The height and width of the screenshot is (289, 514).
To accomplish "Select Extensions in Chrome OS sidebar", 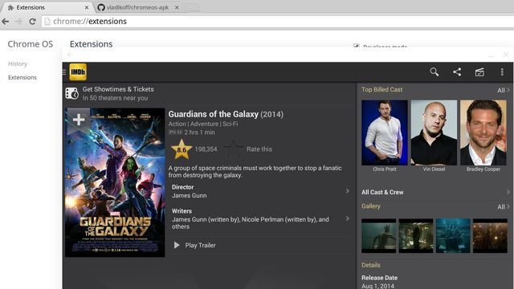I will 22,77.
